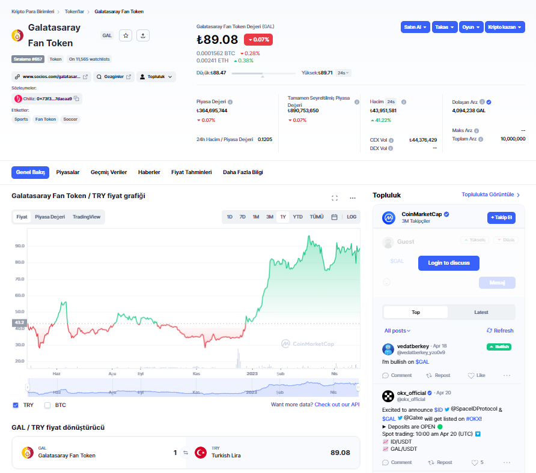Select the 7D chart time range
The height and width of the screenshot is (473, 536).
coord(243,217)
